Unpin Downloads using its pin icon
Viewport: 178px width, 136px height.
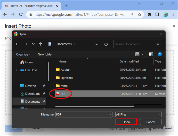(44, 94)
